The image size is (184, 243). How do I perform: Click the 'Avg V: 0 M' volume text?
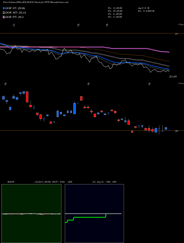tap(144, 8)
